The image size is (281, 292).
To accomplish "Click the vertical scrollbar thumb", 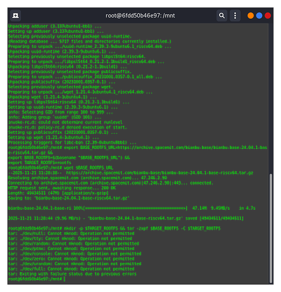I will 270,228.
